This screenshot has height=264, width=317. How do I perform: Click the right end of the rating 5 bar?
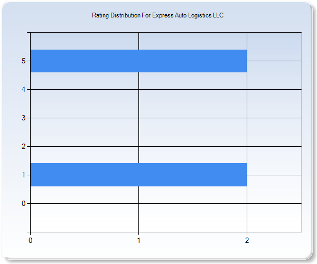(243, 61)
